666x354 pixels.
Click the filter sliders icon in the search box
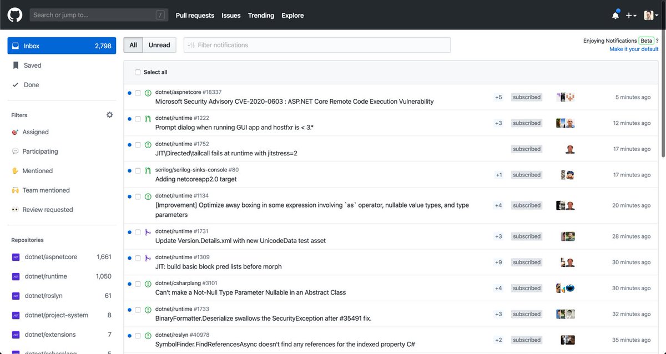[191, 45]
